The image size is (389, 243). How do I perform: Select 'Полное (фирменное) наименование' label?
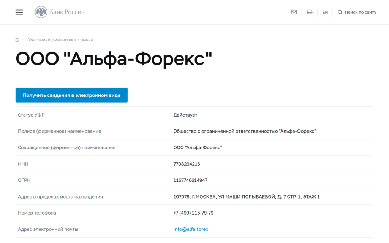click(60, 131)
